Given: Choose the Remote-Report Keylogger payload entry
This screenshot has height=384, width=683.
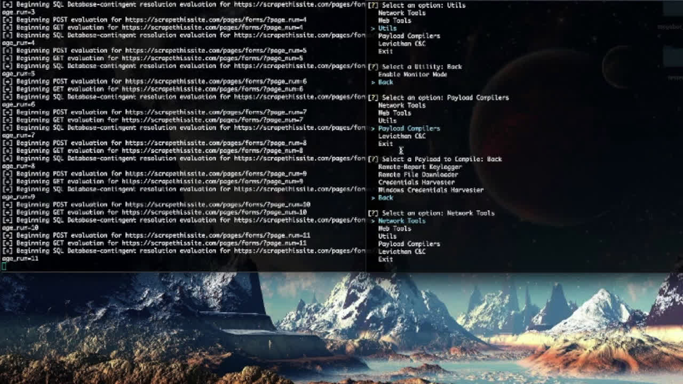Looking at the screenshot, I should (420, 167).
